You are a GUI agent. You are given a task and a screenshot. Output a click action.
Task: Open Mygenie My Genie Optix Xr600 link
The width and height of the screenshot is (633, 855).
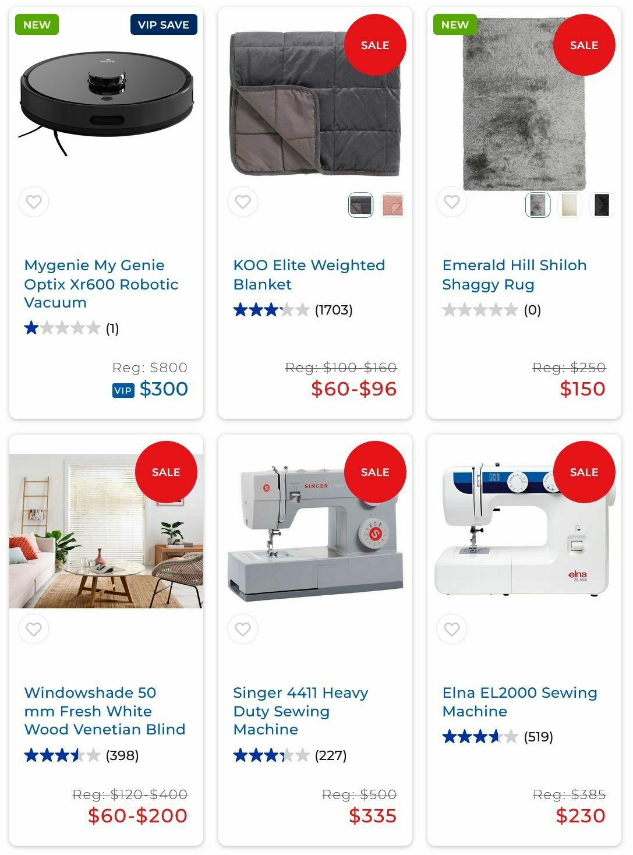101,284
